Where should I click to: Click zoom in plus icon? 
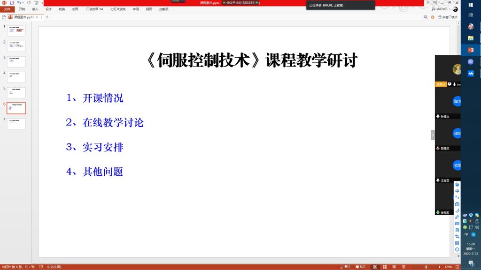coord(440,267)
